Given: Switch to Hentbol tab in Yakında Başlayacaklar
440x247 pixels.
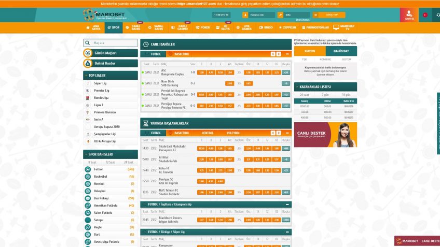Looking at the screenshot, I should 208,133.
